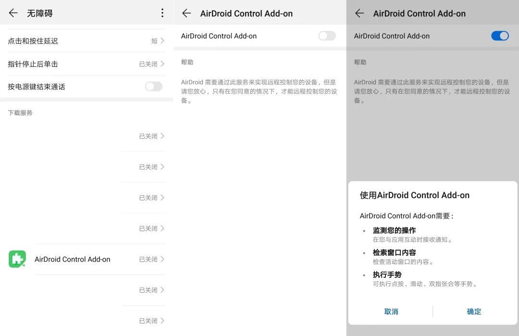Click the back arrow on 无障碍 screen
Image resolution: width=519 pixels, height=336 pixels.
point(13,13)
